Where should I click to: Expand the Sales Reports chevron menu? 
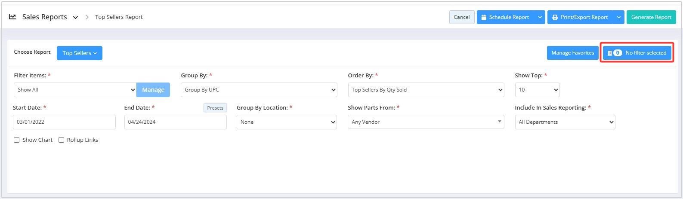tap(75, 18)
